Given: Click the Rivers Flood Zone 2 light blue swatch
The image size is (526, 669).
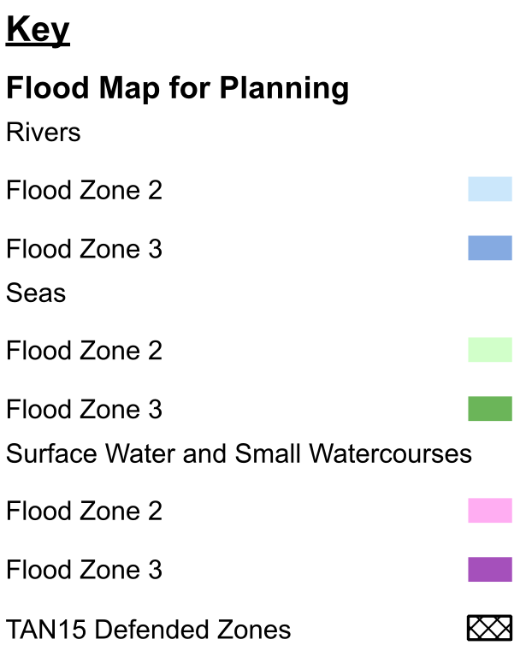Looking at the screenshot, I should pos(490,189).
